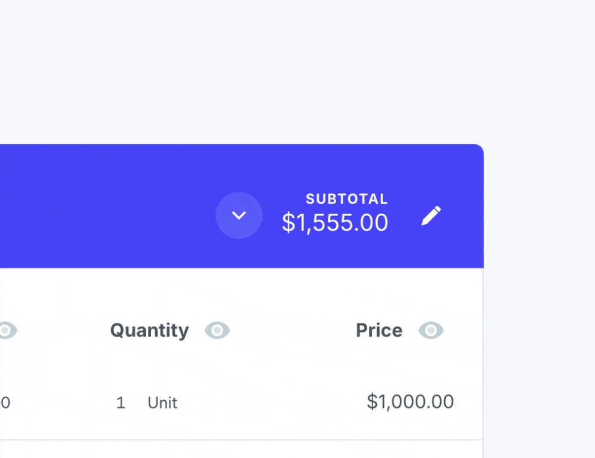The image size is (595, 458).
Task: Click the quantity value 1
Action: (121, 403)
